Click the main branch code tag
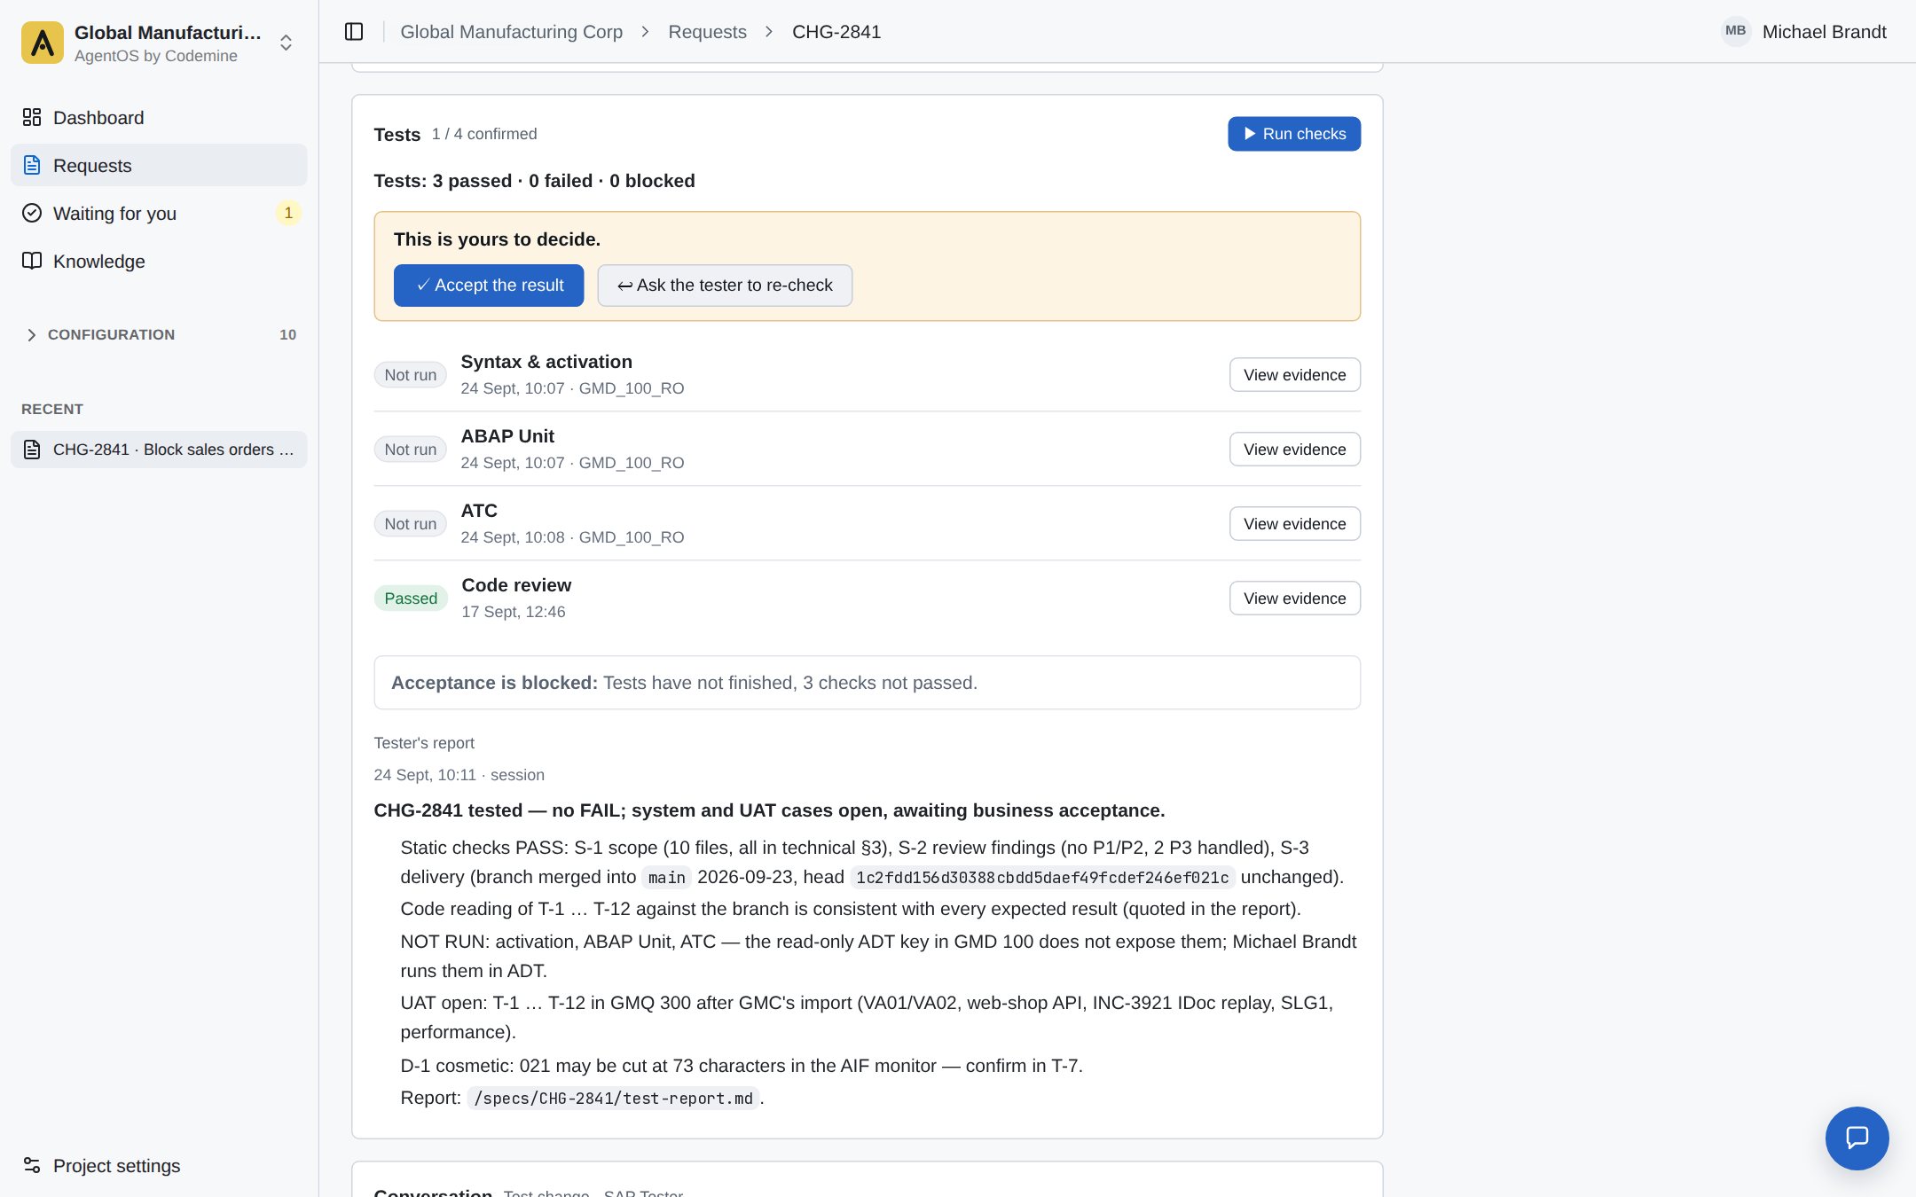 pyautogui.click(x=666, y=877)
